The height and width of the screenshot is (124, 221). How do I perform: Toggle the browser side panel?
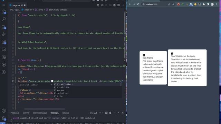click(208, 4)
